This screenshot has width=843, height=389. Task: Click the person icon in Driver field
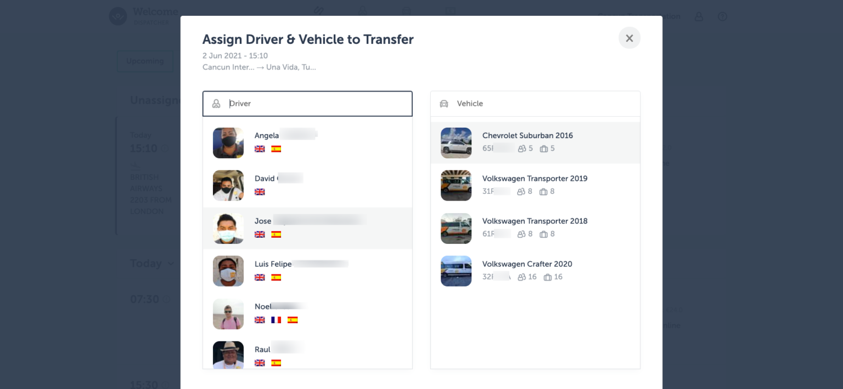[216, 104]
